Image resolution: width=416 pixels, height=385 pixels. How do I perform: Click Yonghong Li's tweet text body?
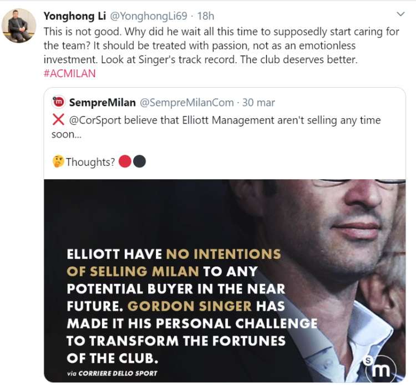[x=221, y=45]
